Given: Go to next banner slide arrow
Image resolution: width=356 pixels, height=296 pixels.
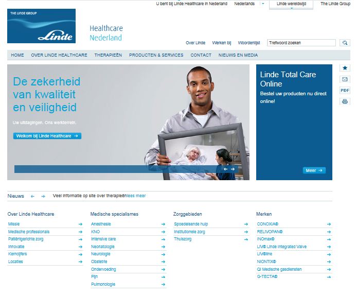Looking at the screenshot, I should tap(233, 169).
